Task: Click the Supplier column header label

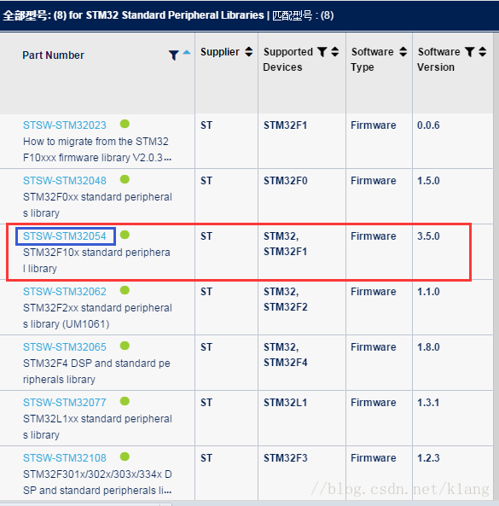Action: pos(220,52)
